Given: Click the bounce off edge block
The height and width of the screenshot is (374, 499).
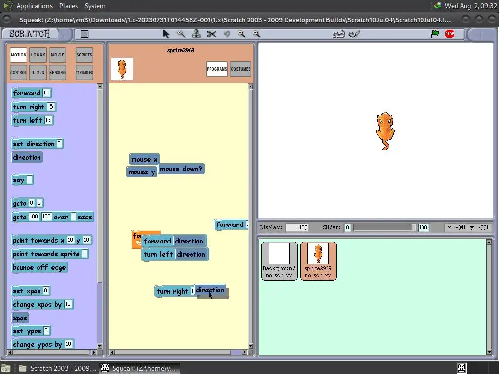Looking at the screenshot, I should point(39,267).
